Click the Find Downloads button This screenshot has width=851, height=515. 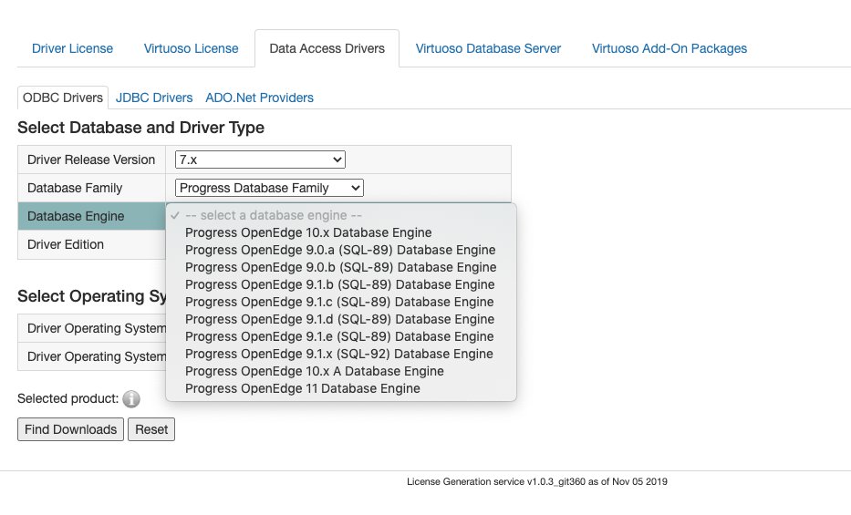tap(70, 429)
